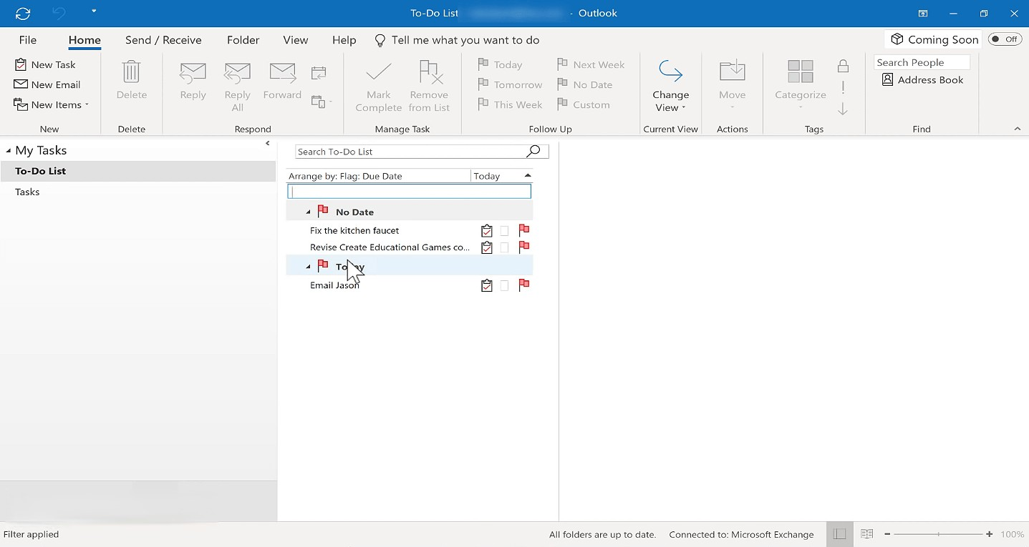This screenshot has height=547, width=1029.
Task: Open the Change View dropdown
Action: pos(671,87)
